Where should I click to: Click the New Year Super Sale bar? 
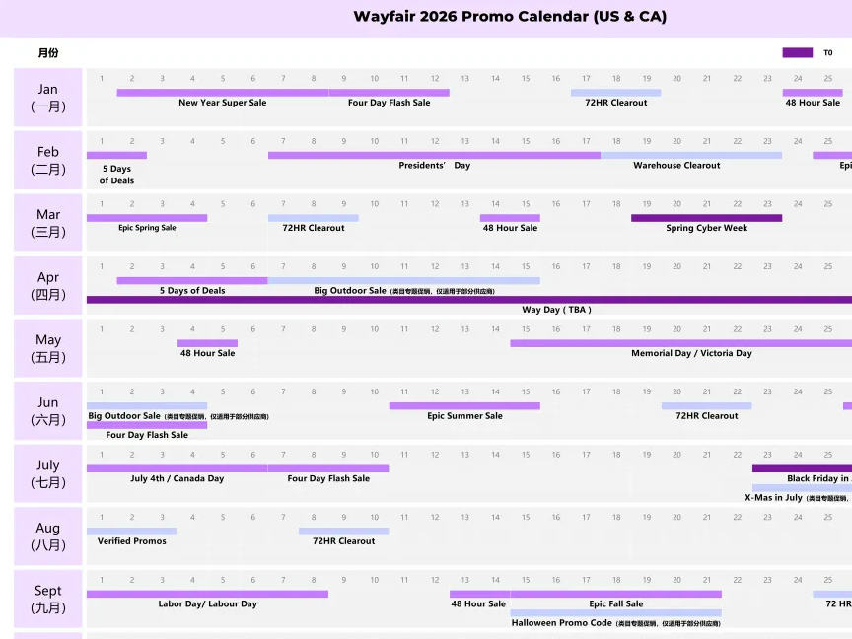[x=222, y=93]
